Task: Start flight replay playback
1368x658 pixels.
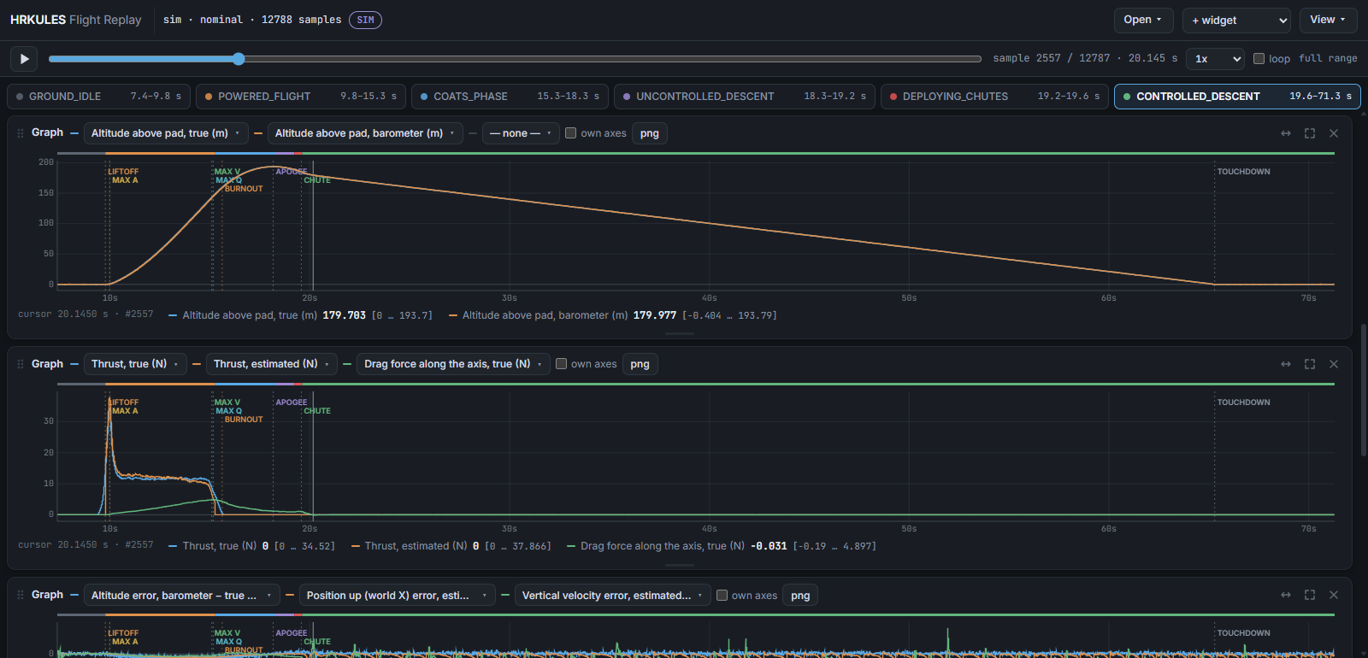Action: click(24, 59)
